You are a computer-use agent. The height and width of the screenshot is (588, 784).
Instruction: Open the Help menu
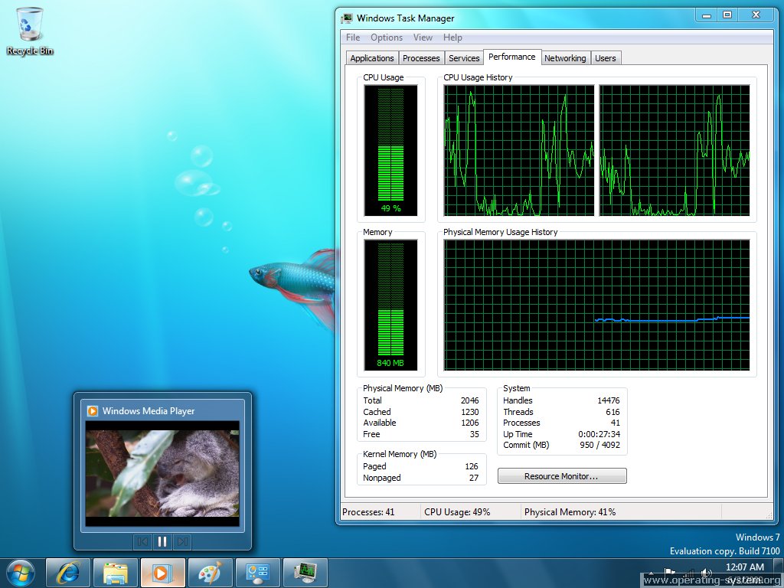(x=452, y=38)
